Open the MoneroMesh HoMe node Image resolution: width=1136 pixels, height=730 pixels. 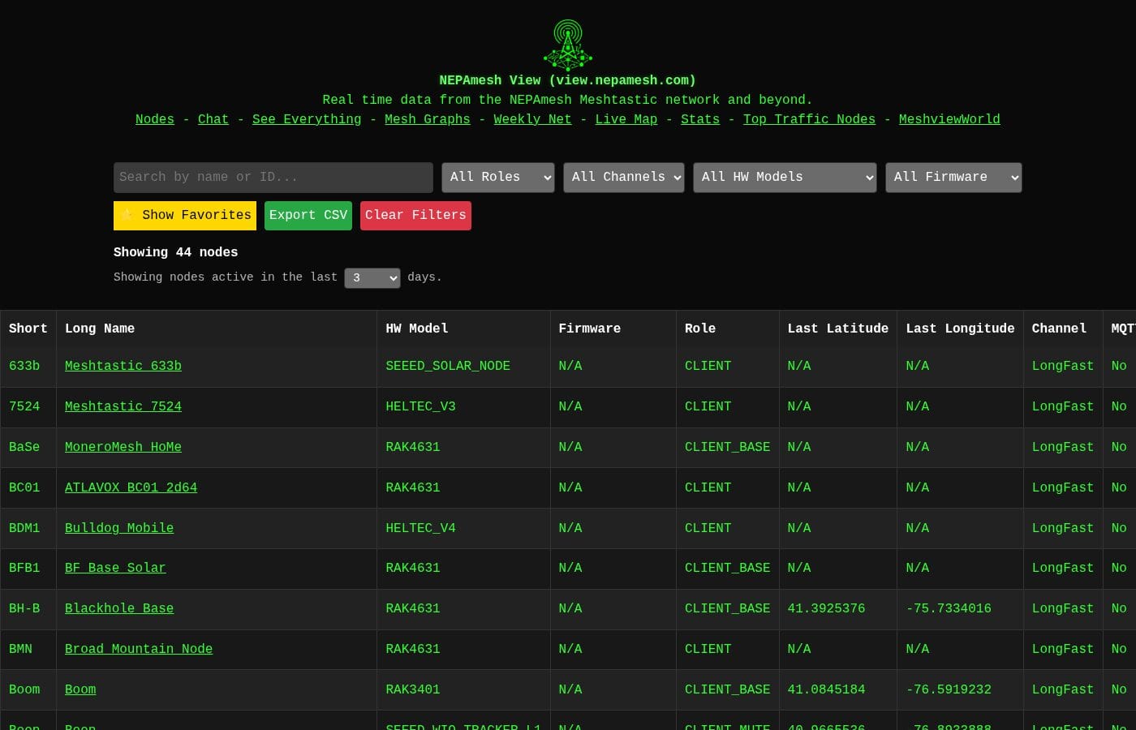click(x=123, y=447)
